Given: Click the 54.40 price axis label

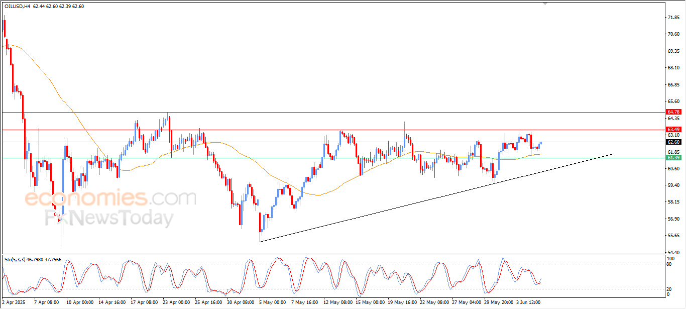Looking at the screenshot, I should [673, 252].
